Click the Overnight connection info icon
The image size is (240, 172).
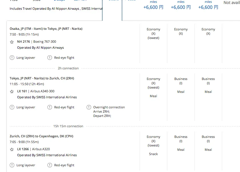(89, 107)
